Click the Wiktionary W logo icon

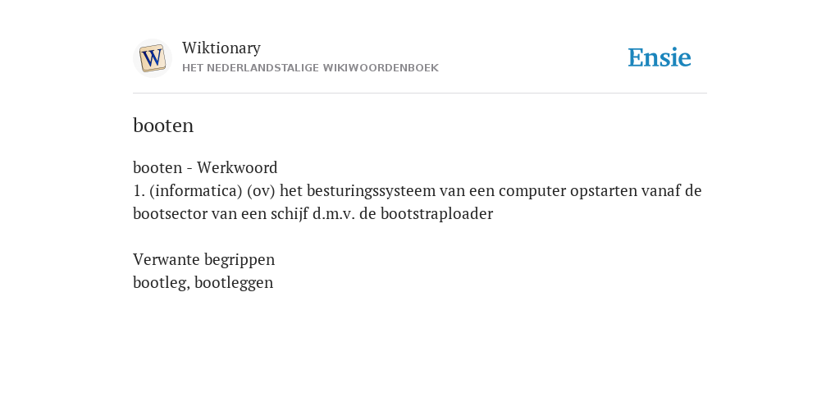point(152,58)
